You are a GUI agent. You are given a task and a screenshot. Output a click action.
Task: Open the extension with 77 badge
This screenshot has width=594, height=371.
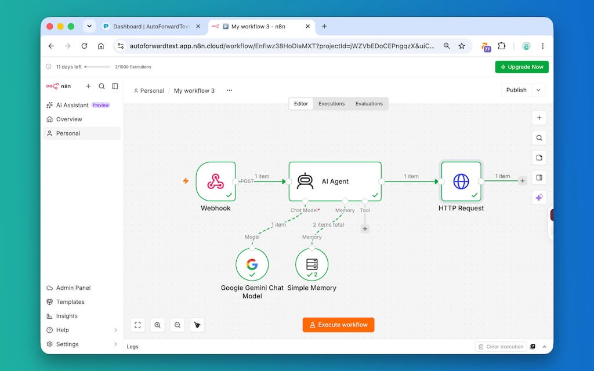[486, 47]
